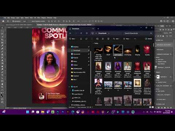Open See more options in Explorer toolbar

135,39
